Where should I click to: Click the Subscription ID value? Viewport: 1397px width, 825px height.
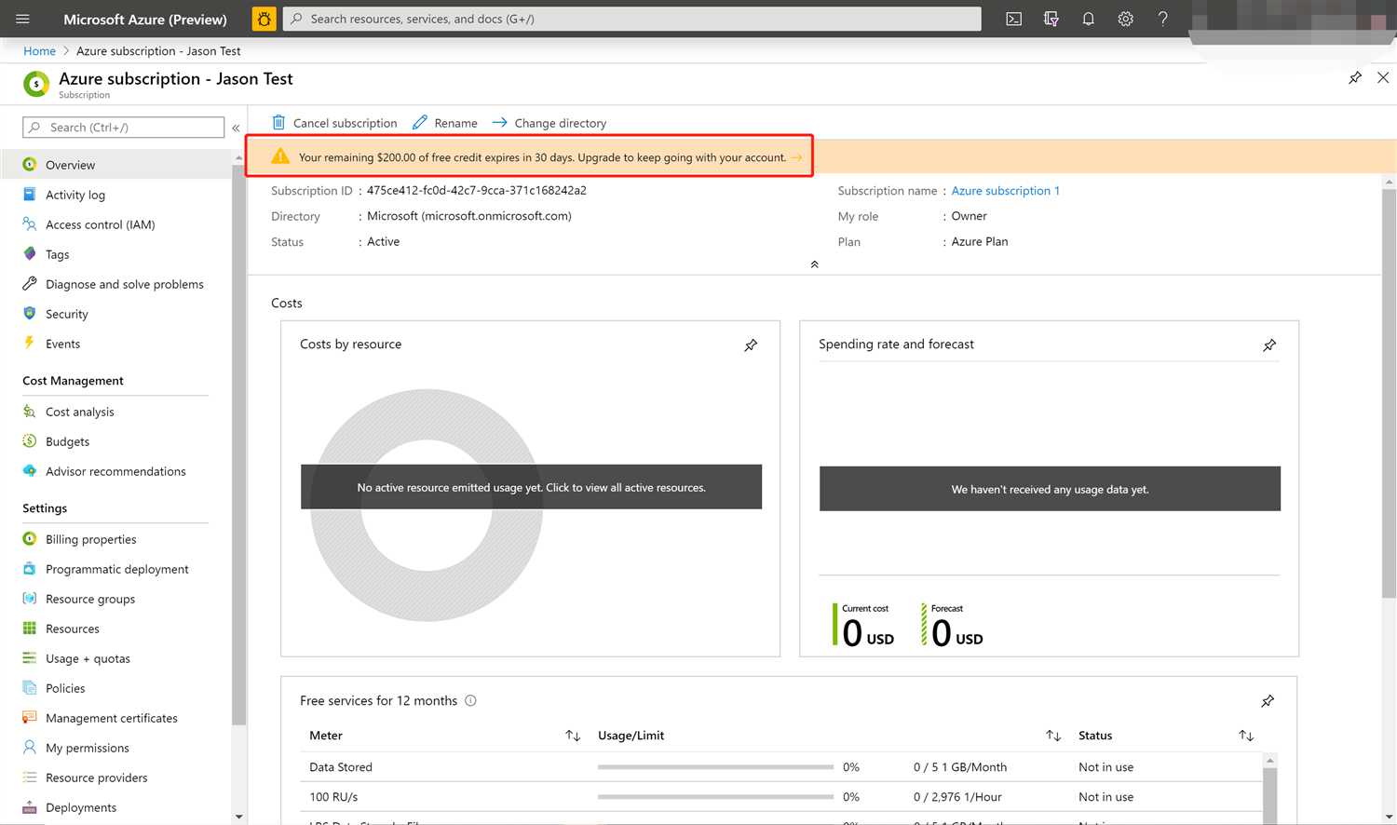pos(477,190)
